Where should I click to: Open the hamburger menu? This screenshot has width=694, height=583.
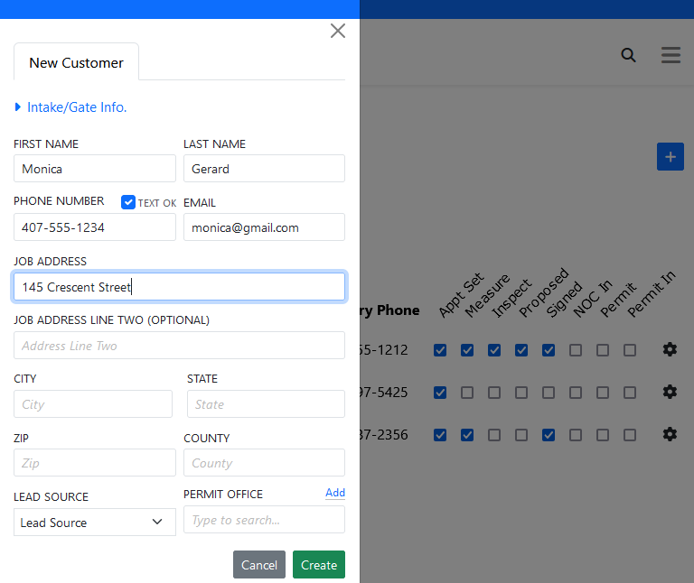coord(671,55)
